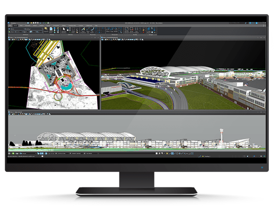
Task: Click the highlighted blue snap mode icon
Action: point(172,154)
